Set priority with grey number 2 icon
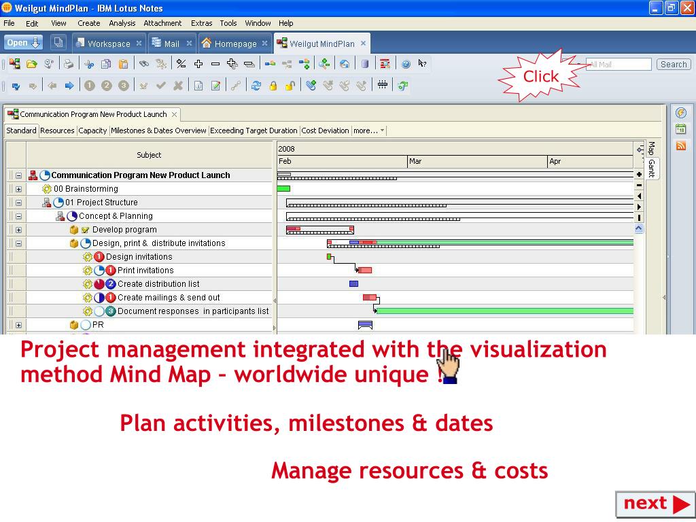The height and width of the screenshot is (522, 696). tap(107, 86)
